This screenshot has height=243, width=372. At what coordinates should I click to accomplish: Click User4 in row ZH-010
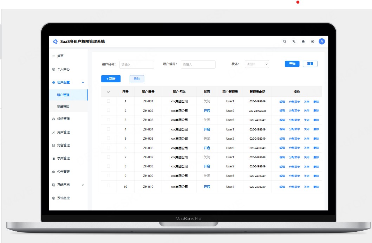point(230,187)
